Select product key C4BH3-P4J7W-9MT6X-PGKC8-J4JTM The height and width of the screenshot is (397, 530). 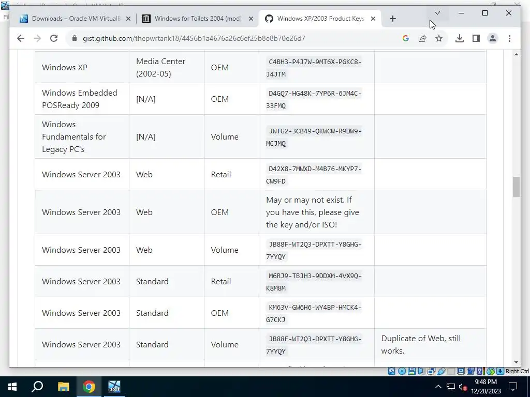tap(314, 68)
